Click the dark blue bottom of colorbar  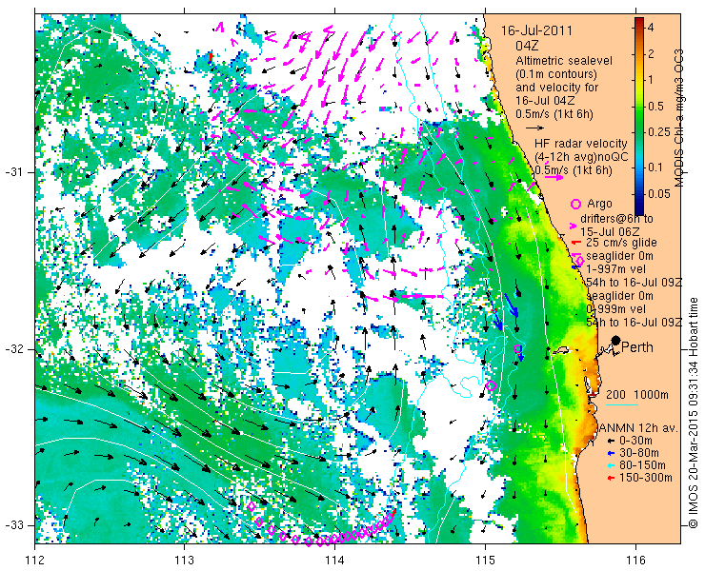click(639, 209)
